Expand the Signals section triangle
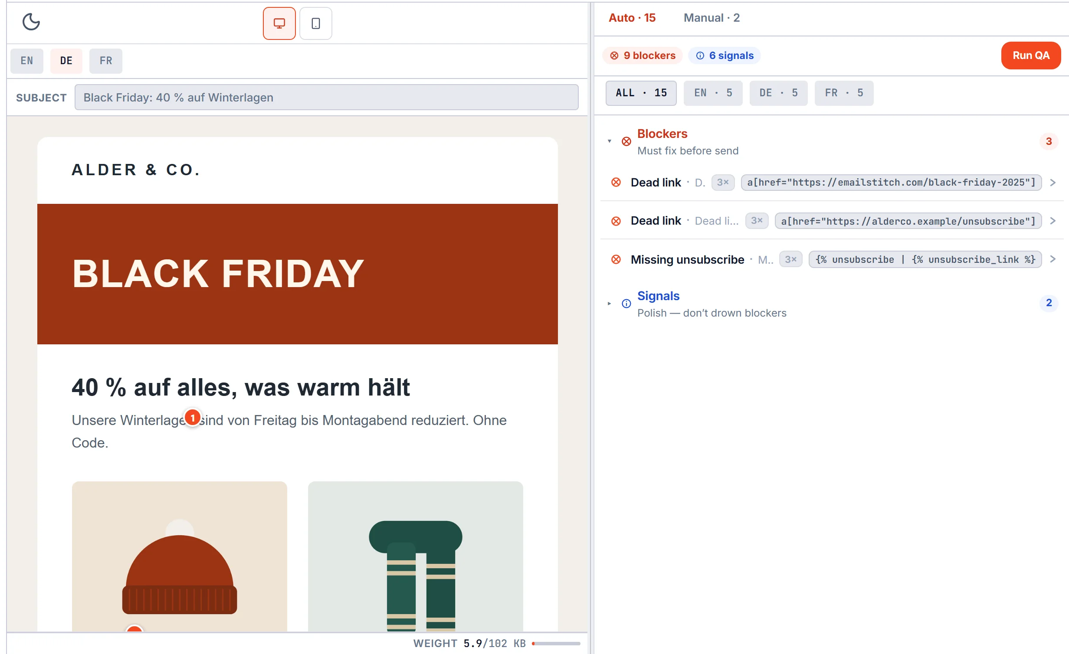The height and width of the screenshot is (654, 1069). coord(610,303)
